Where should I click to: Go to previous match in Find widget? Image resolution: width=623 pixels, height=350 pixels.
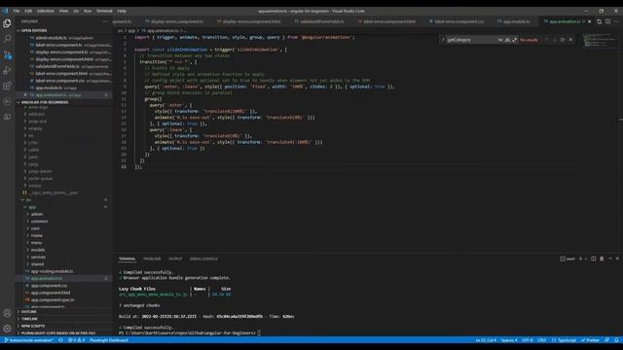[x=547, y=40]
